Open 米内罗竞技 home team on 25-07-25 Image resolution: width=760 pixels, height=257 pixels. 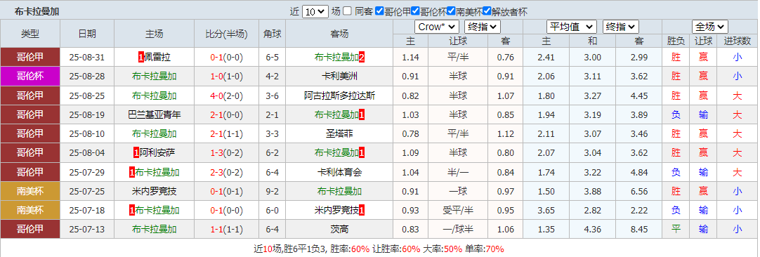click(x=154, y=191)
